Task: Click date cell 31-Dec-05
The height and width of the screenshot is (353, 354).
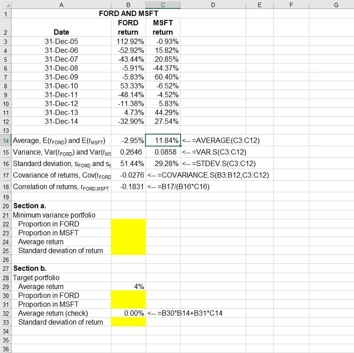Action: (x=61, y=41)
